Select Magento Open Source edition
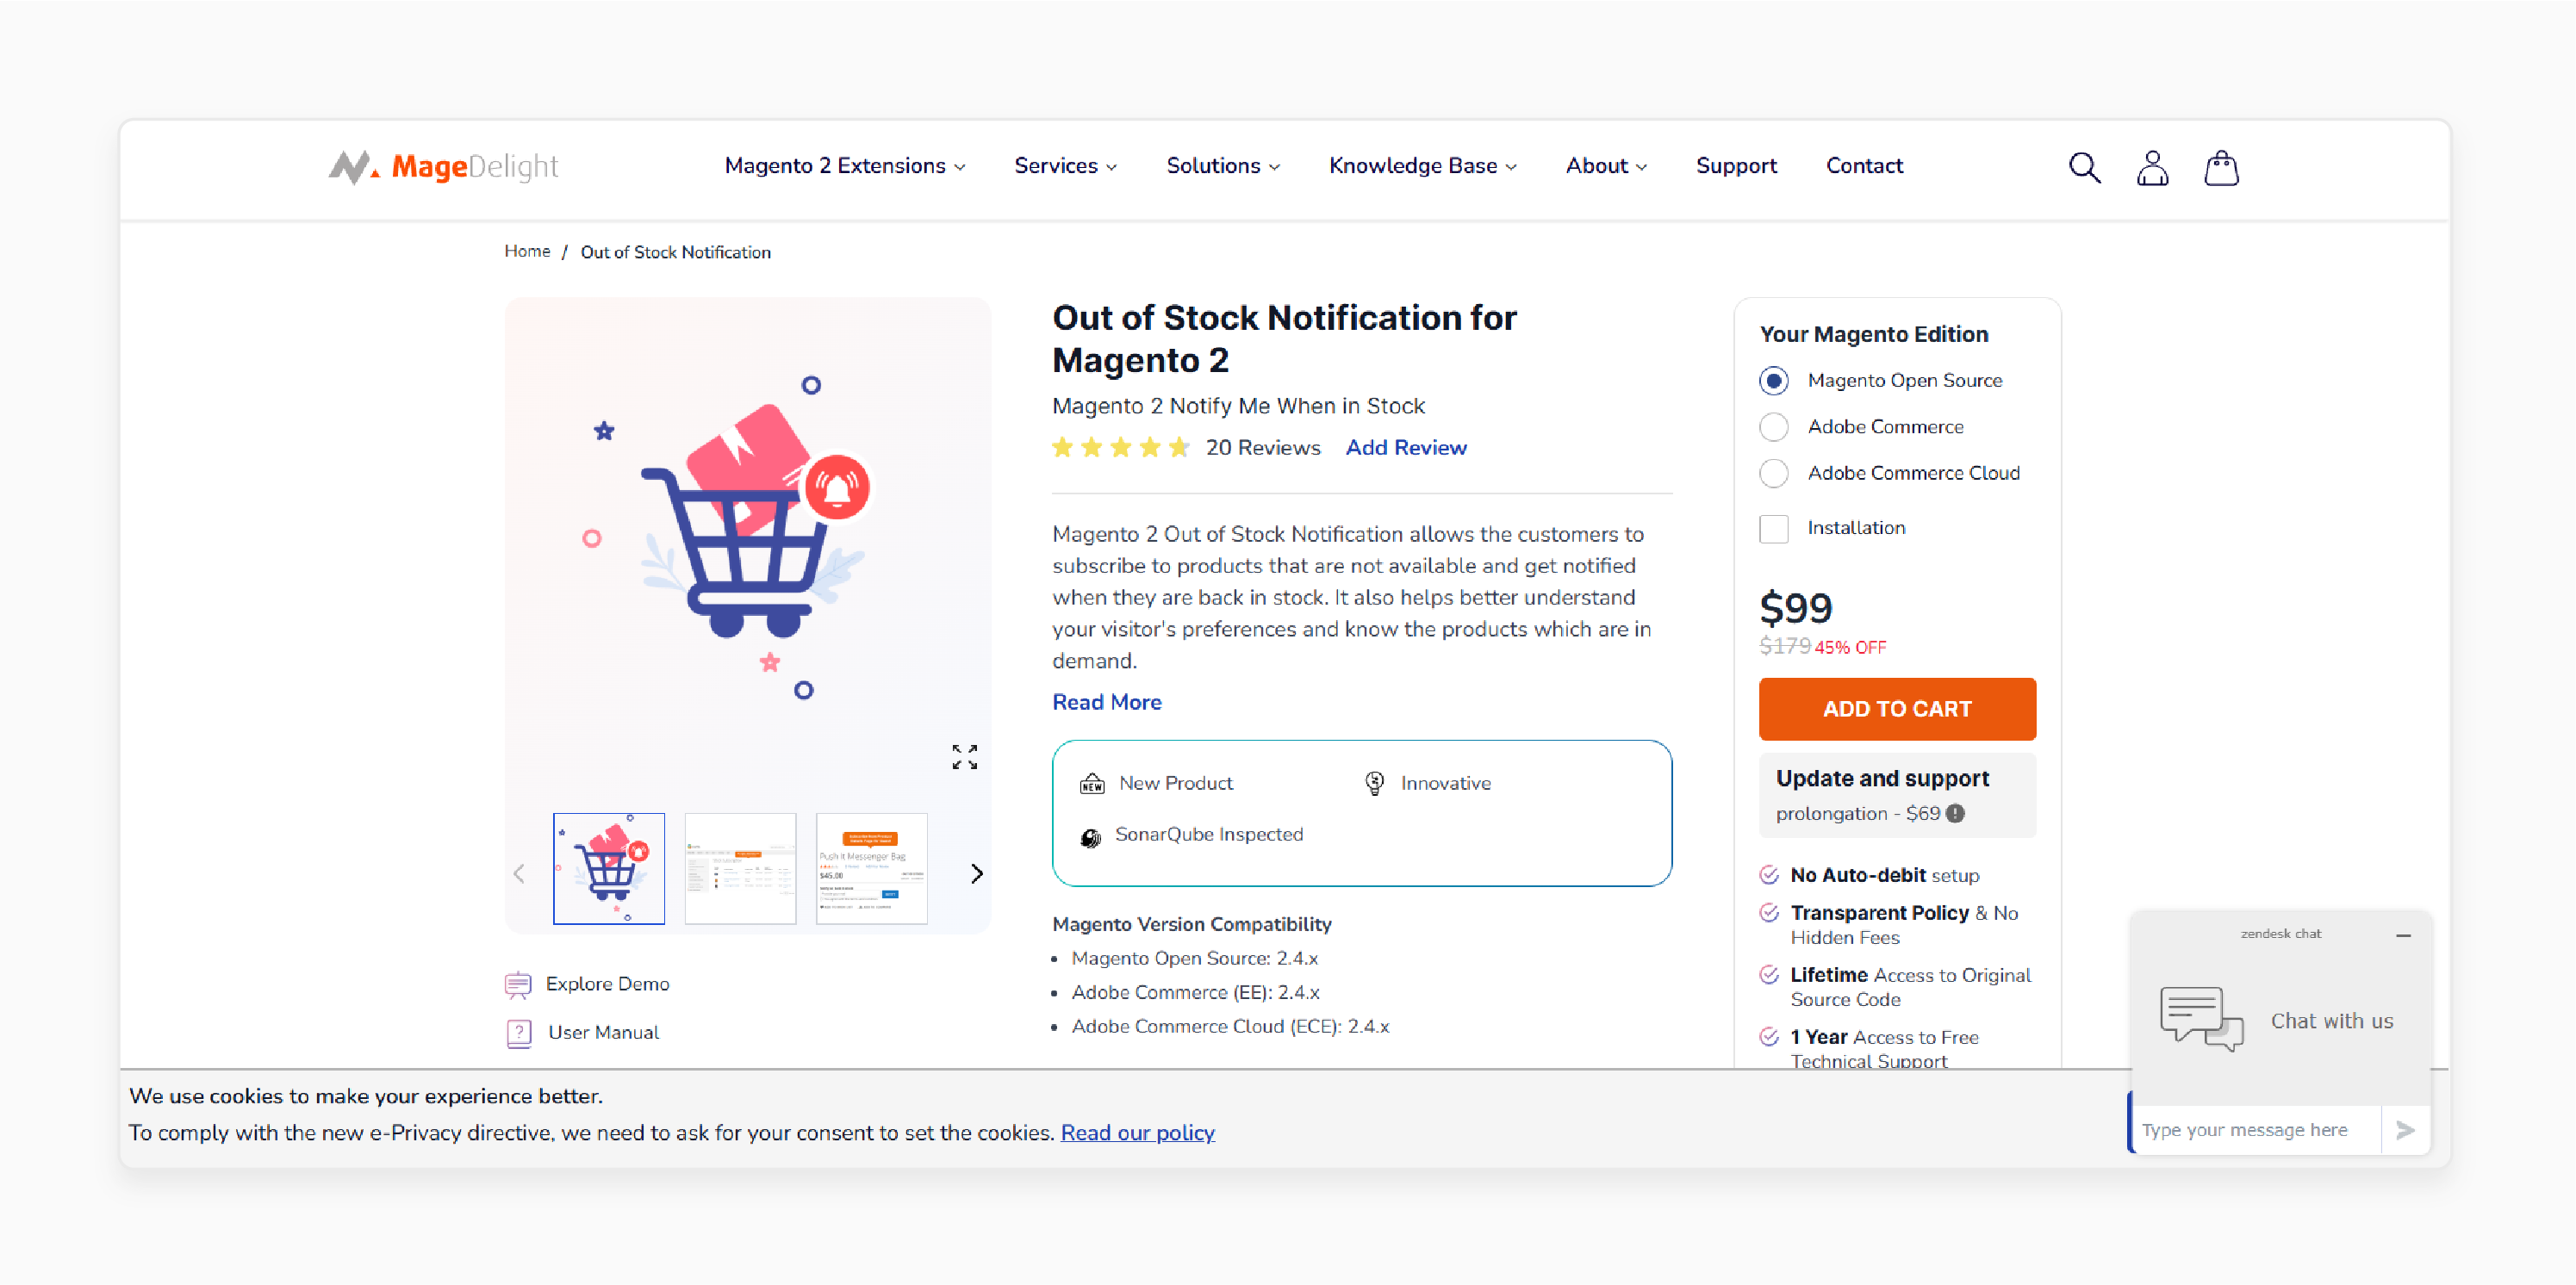The height and width of the screenshot is (1285, 2576). click(x=1774, y=380)
